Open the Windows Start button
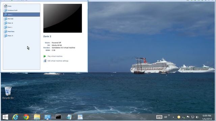216x121 pixels. [5, 117]
